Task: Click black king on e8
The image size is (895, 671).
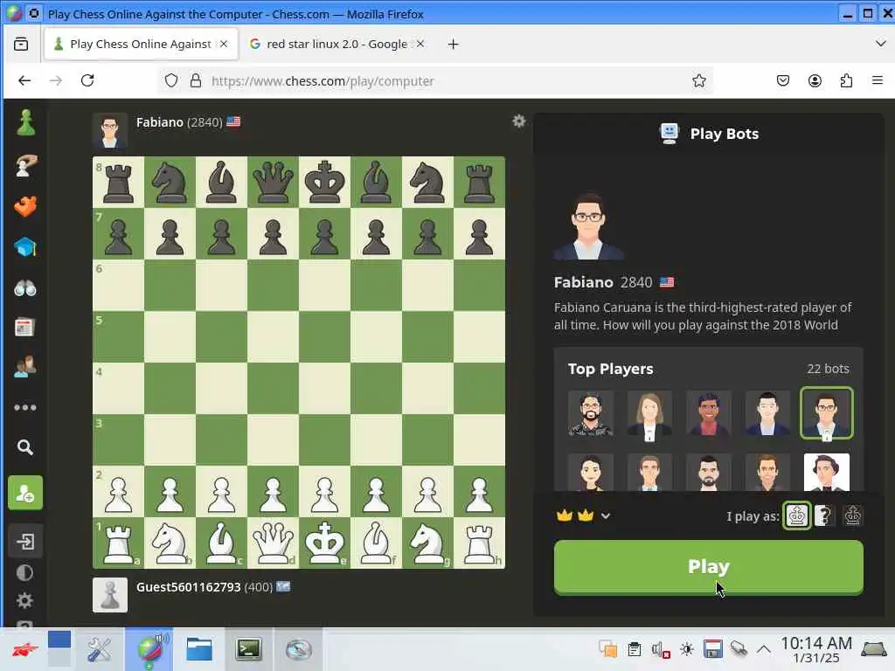Action: pos(324,182)
